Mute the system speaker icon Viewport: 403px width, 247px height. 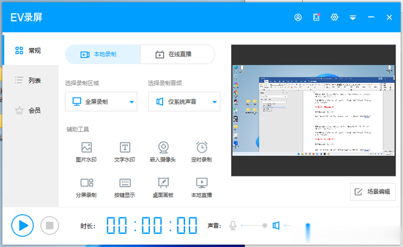pos(276,226)
